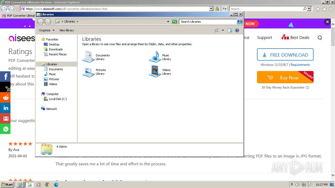Viewport: 335px width, 188px height.
Task: Refresh the Libraries folder view
Action: 175,22
